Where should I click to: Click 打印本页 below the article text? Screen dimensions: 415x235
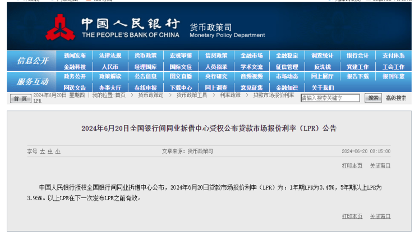tap(352, 216)
